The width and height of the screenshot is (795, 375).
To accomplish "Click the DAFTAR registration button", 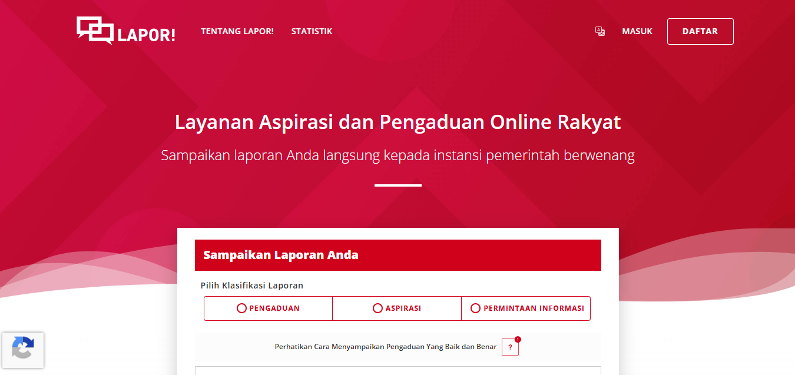I will pos(700,31).
